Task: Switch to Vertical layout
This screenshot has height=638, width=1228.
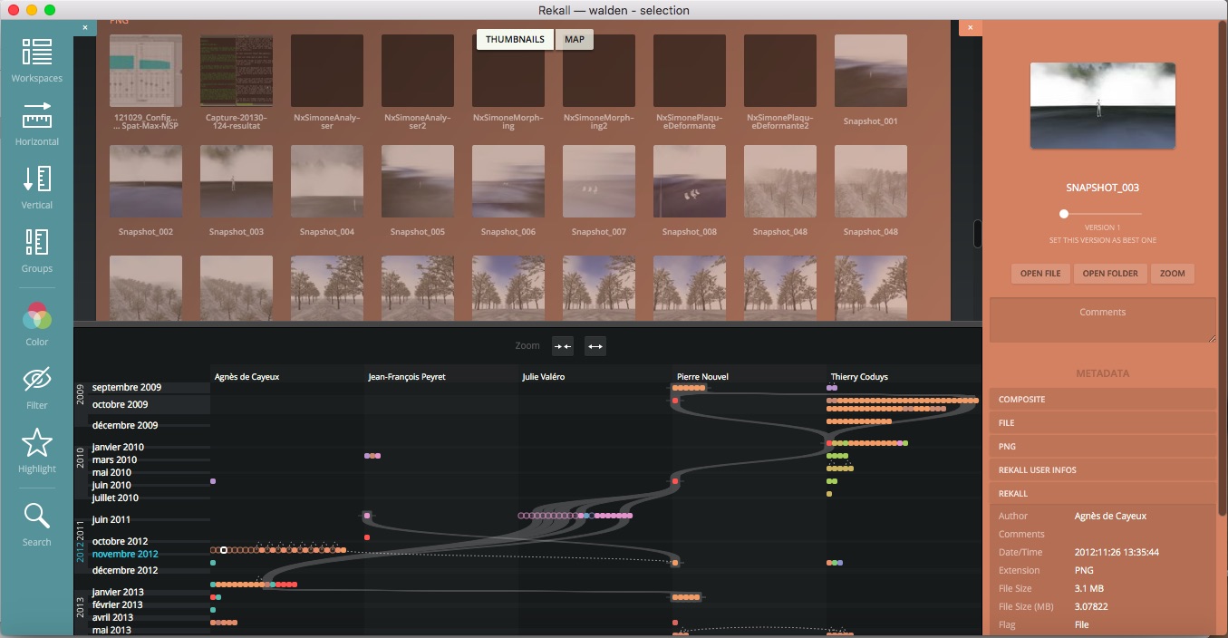Action: (x=37, y=187)
